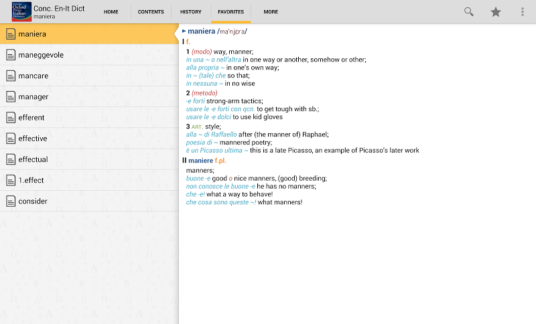Click the document icon beside maneggevole

(x=10, y=55)
